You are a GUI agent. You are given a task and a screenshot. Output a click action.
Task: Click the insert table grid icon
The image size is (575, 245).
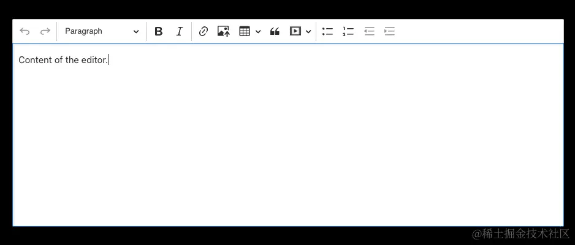coord(244,31)
